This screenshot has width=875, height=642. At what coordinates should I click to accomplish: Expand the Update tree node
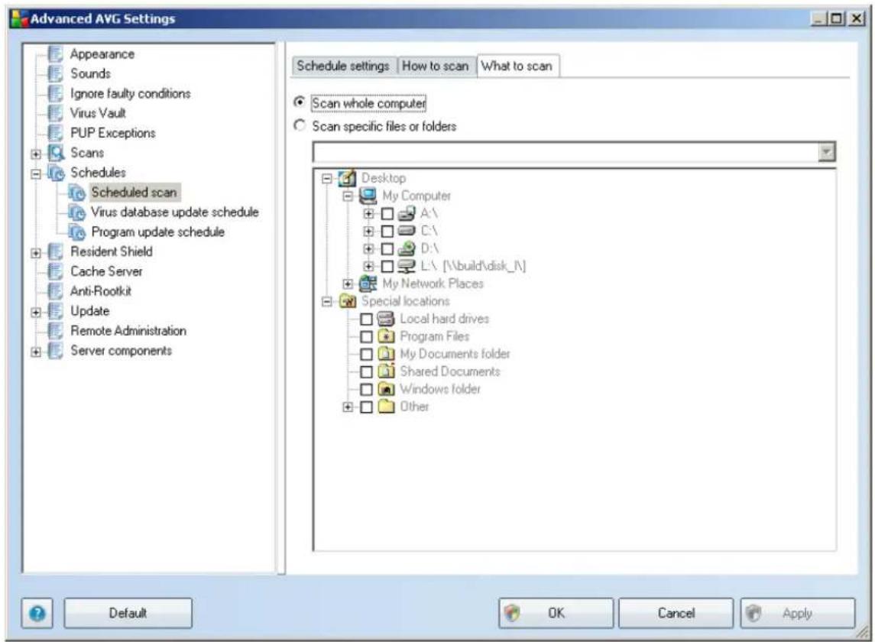pos(36,312)
